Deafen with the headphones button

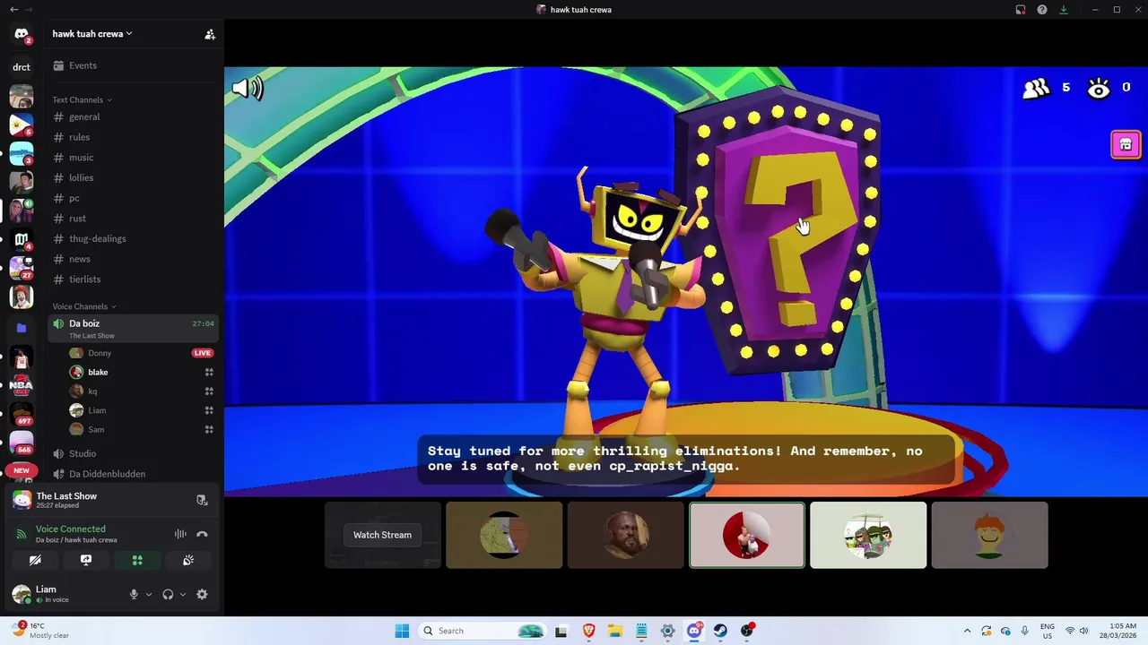coord(168,594)
